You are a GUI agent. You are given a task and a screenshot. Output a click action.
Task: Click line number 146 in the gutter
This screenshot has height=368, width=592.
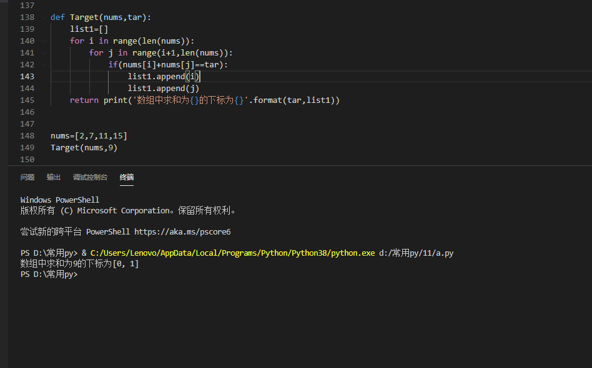(27, 112)
